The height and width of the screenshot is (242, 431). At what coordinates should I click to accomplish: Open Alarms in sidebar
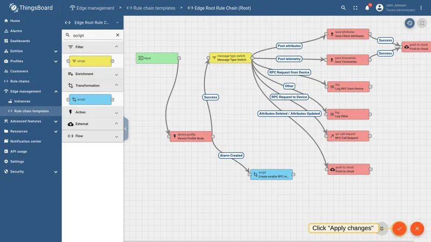[x=31, y=31]
